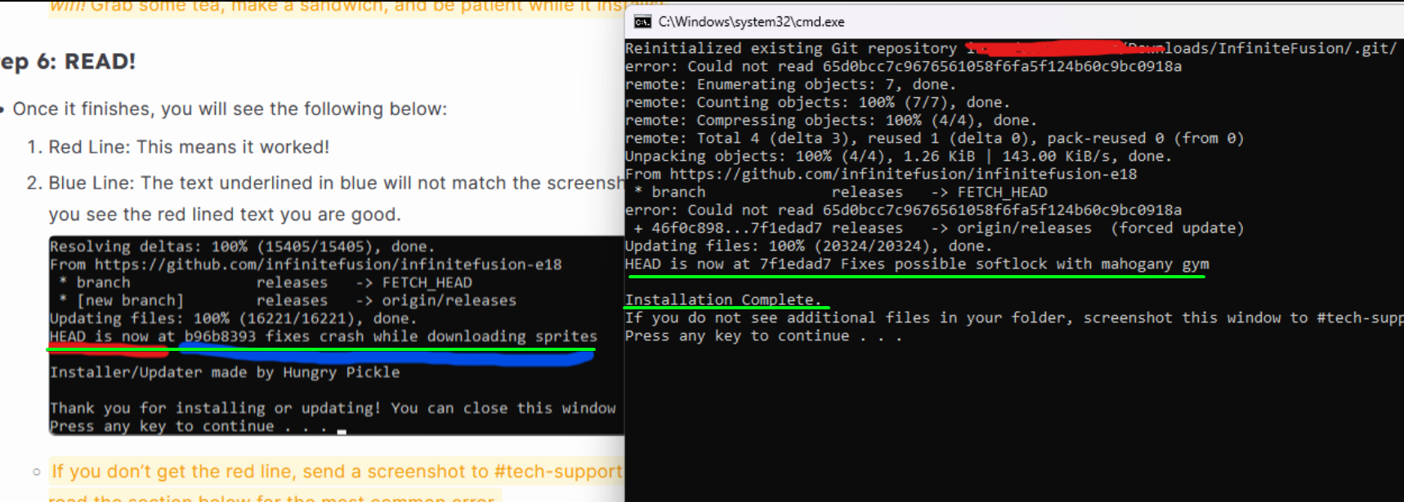Select the "Blue Line" list item text
The width and height of the screenshot is (1404, 502).
click(336, 198)
